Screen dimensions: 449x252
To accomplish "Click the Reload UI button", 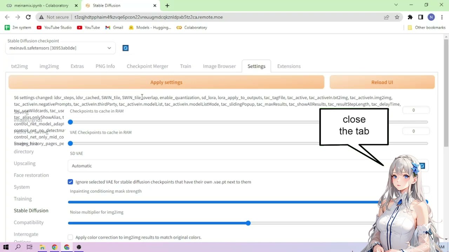I will click(x=382, y=82).
